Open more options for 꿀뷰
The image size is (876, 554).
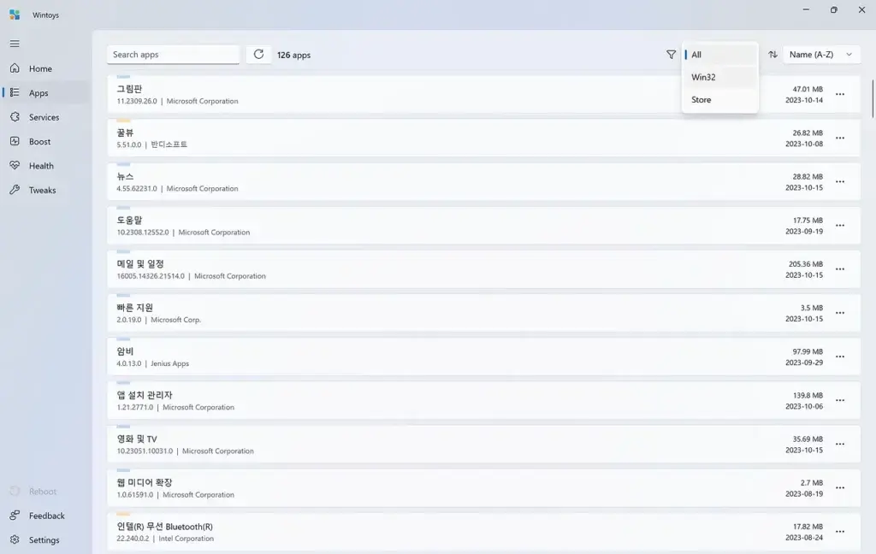pyautogui.click(x=840, y=138)
